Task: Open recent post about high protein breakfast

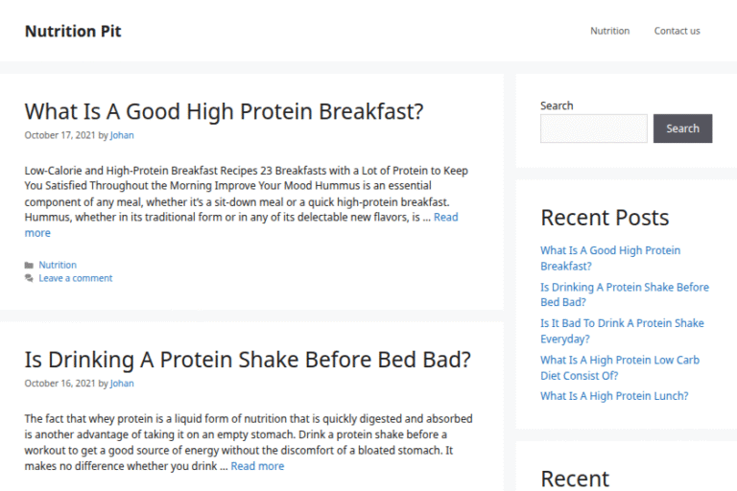Action: (610, 258)
